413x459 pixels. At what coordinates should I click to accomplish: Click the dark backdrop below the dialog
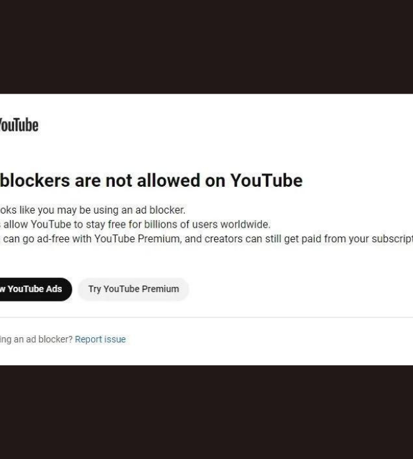(x=207, y=412)
